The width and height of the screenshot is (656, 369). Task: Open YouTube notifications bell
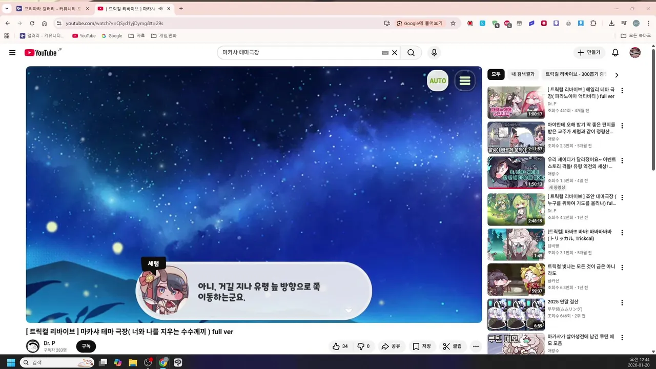coord(616,53)
